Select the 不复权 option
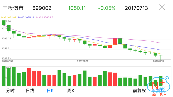The height and width of the screenshot is (97, 173). pyautogui.click(x=158, y=91)
